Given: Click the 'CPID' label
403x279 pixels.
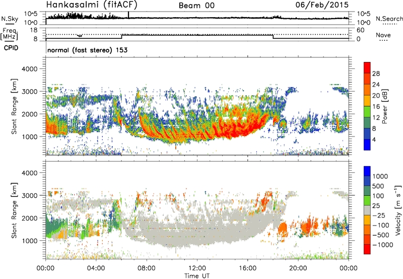Looking at the screenshot, I should point(11,48).
